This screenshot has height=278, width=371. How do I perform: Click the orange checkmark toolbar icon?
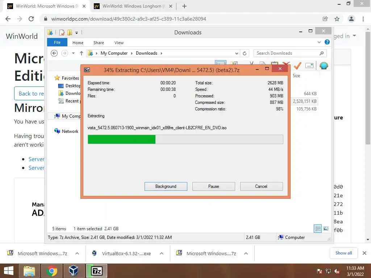click(297, 66)
